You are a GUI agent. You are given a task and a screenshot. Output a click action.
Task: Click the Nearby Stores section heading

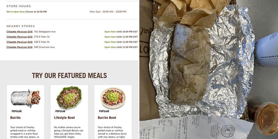tap(21, 26)
